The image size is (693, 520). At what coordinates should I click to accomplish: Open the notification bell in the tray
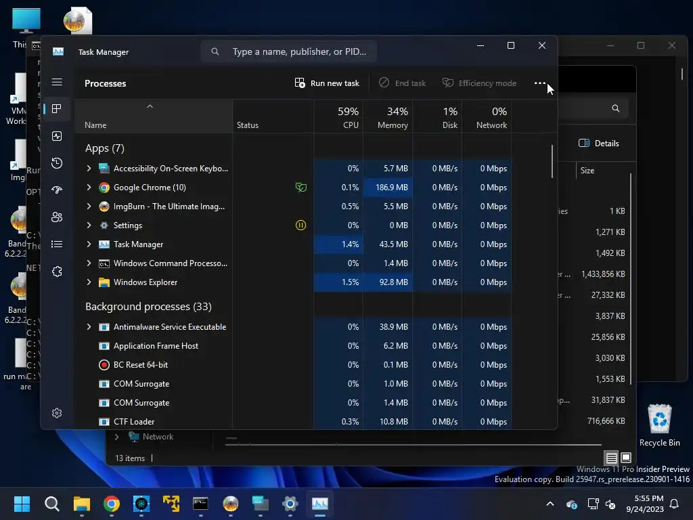click(675, 504)
